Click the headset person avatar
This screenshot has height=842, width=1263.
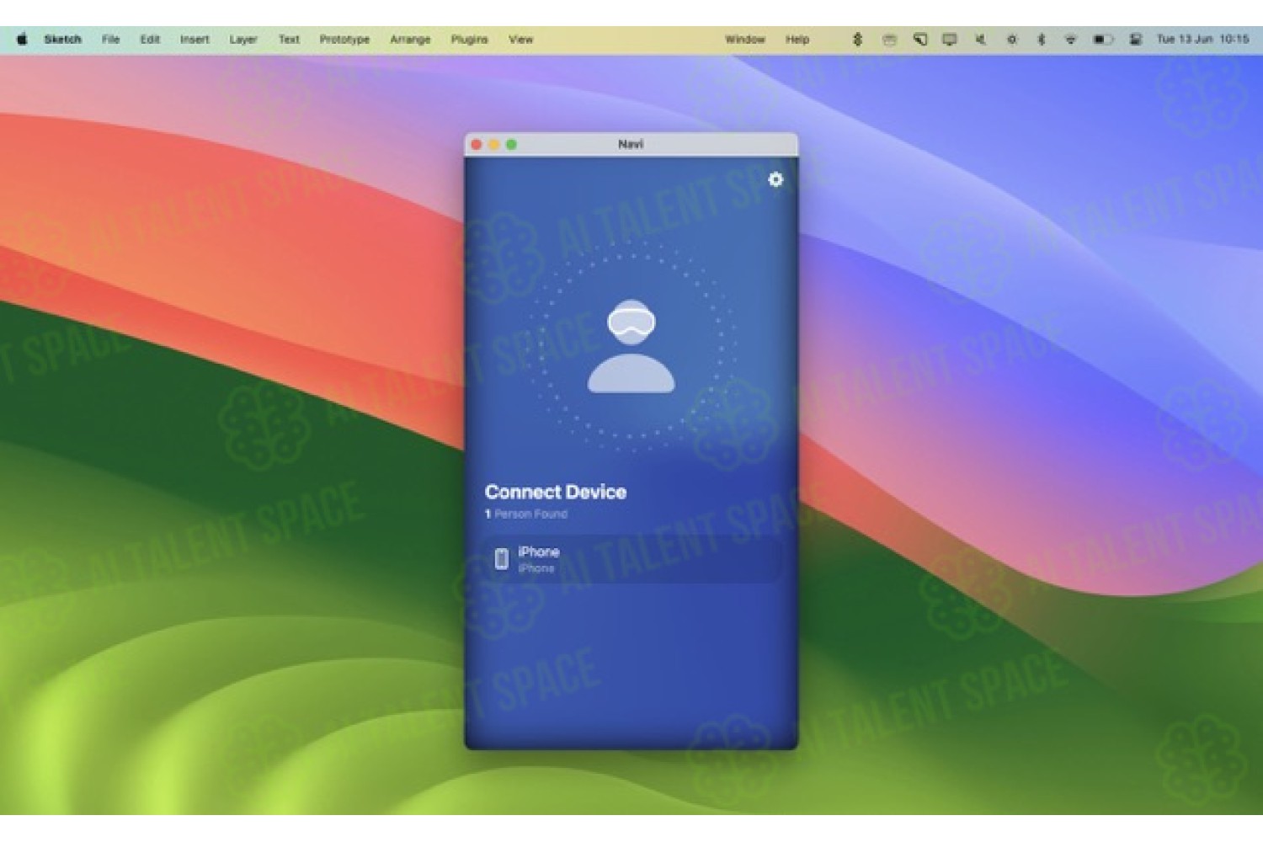point(631,346)
